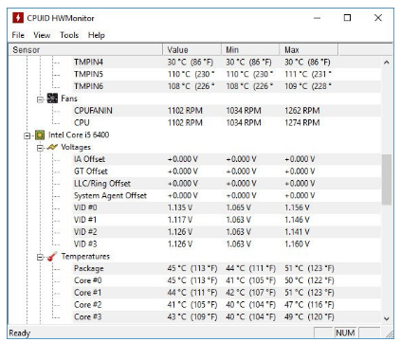Screen dimensions: 401x342
Task: Select the VID #3 row
Action: [226, 244]
